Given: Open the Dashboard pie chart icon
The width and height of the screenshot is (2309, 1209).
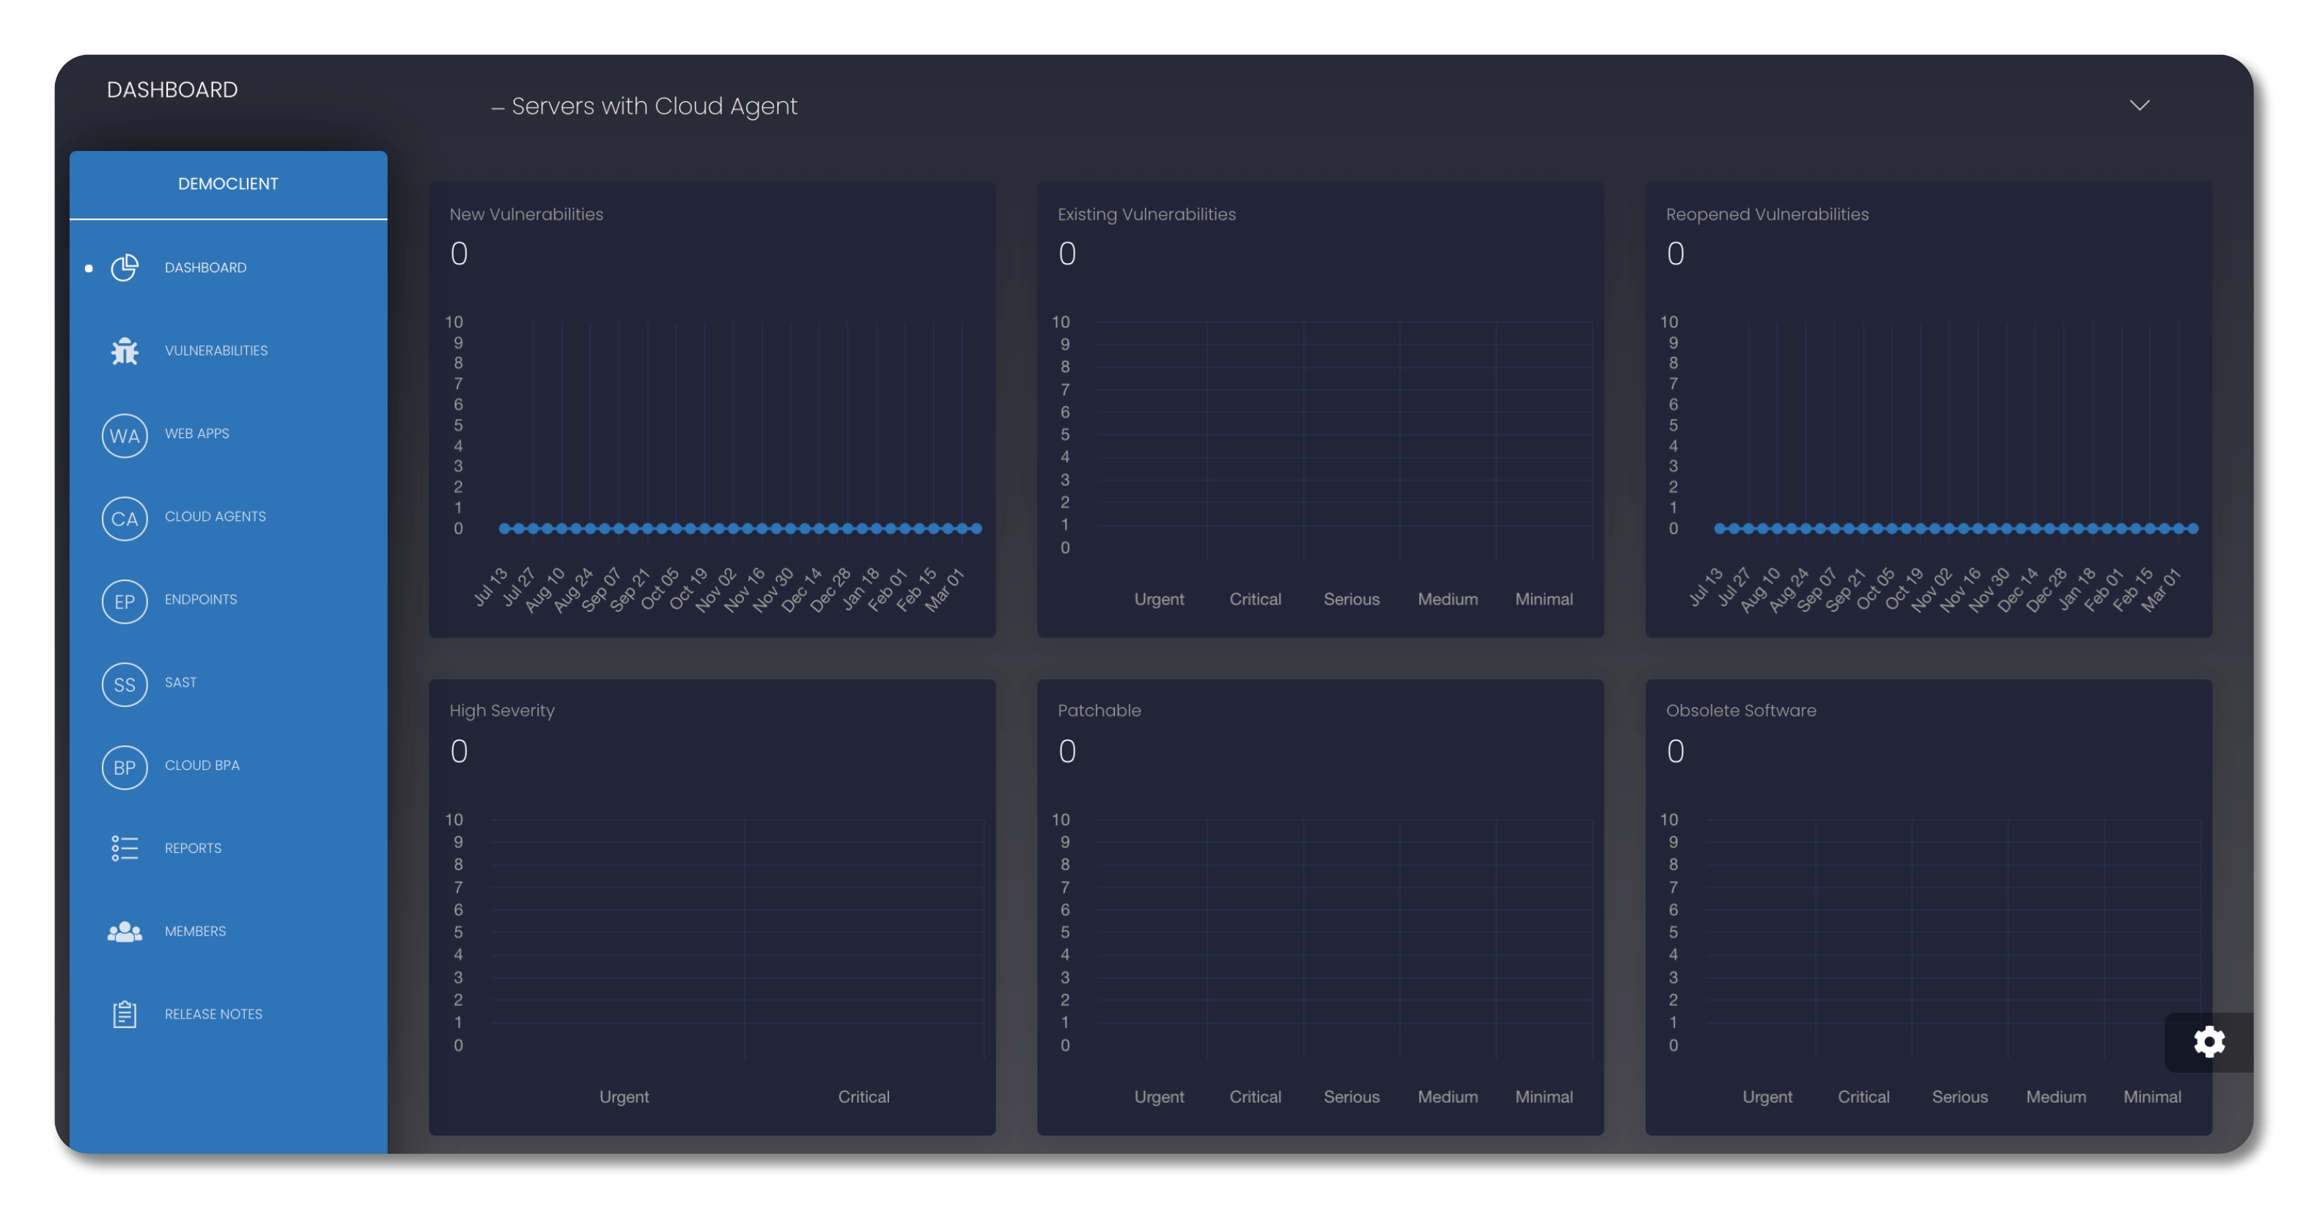Looking at the screenshot, I should pos(125,267).
